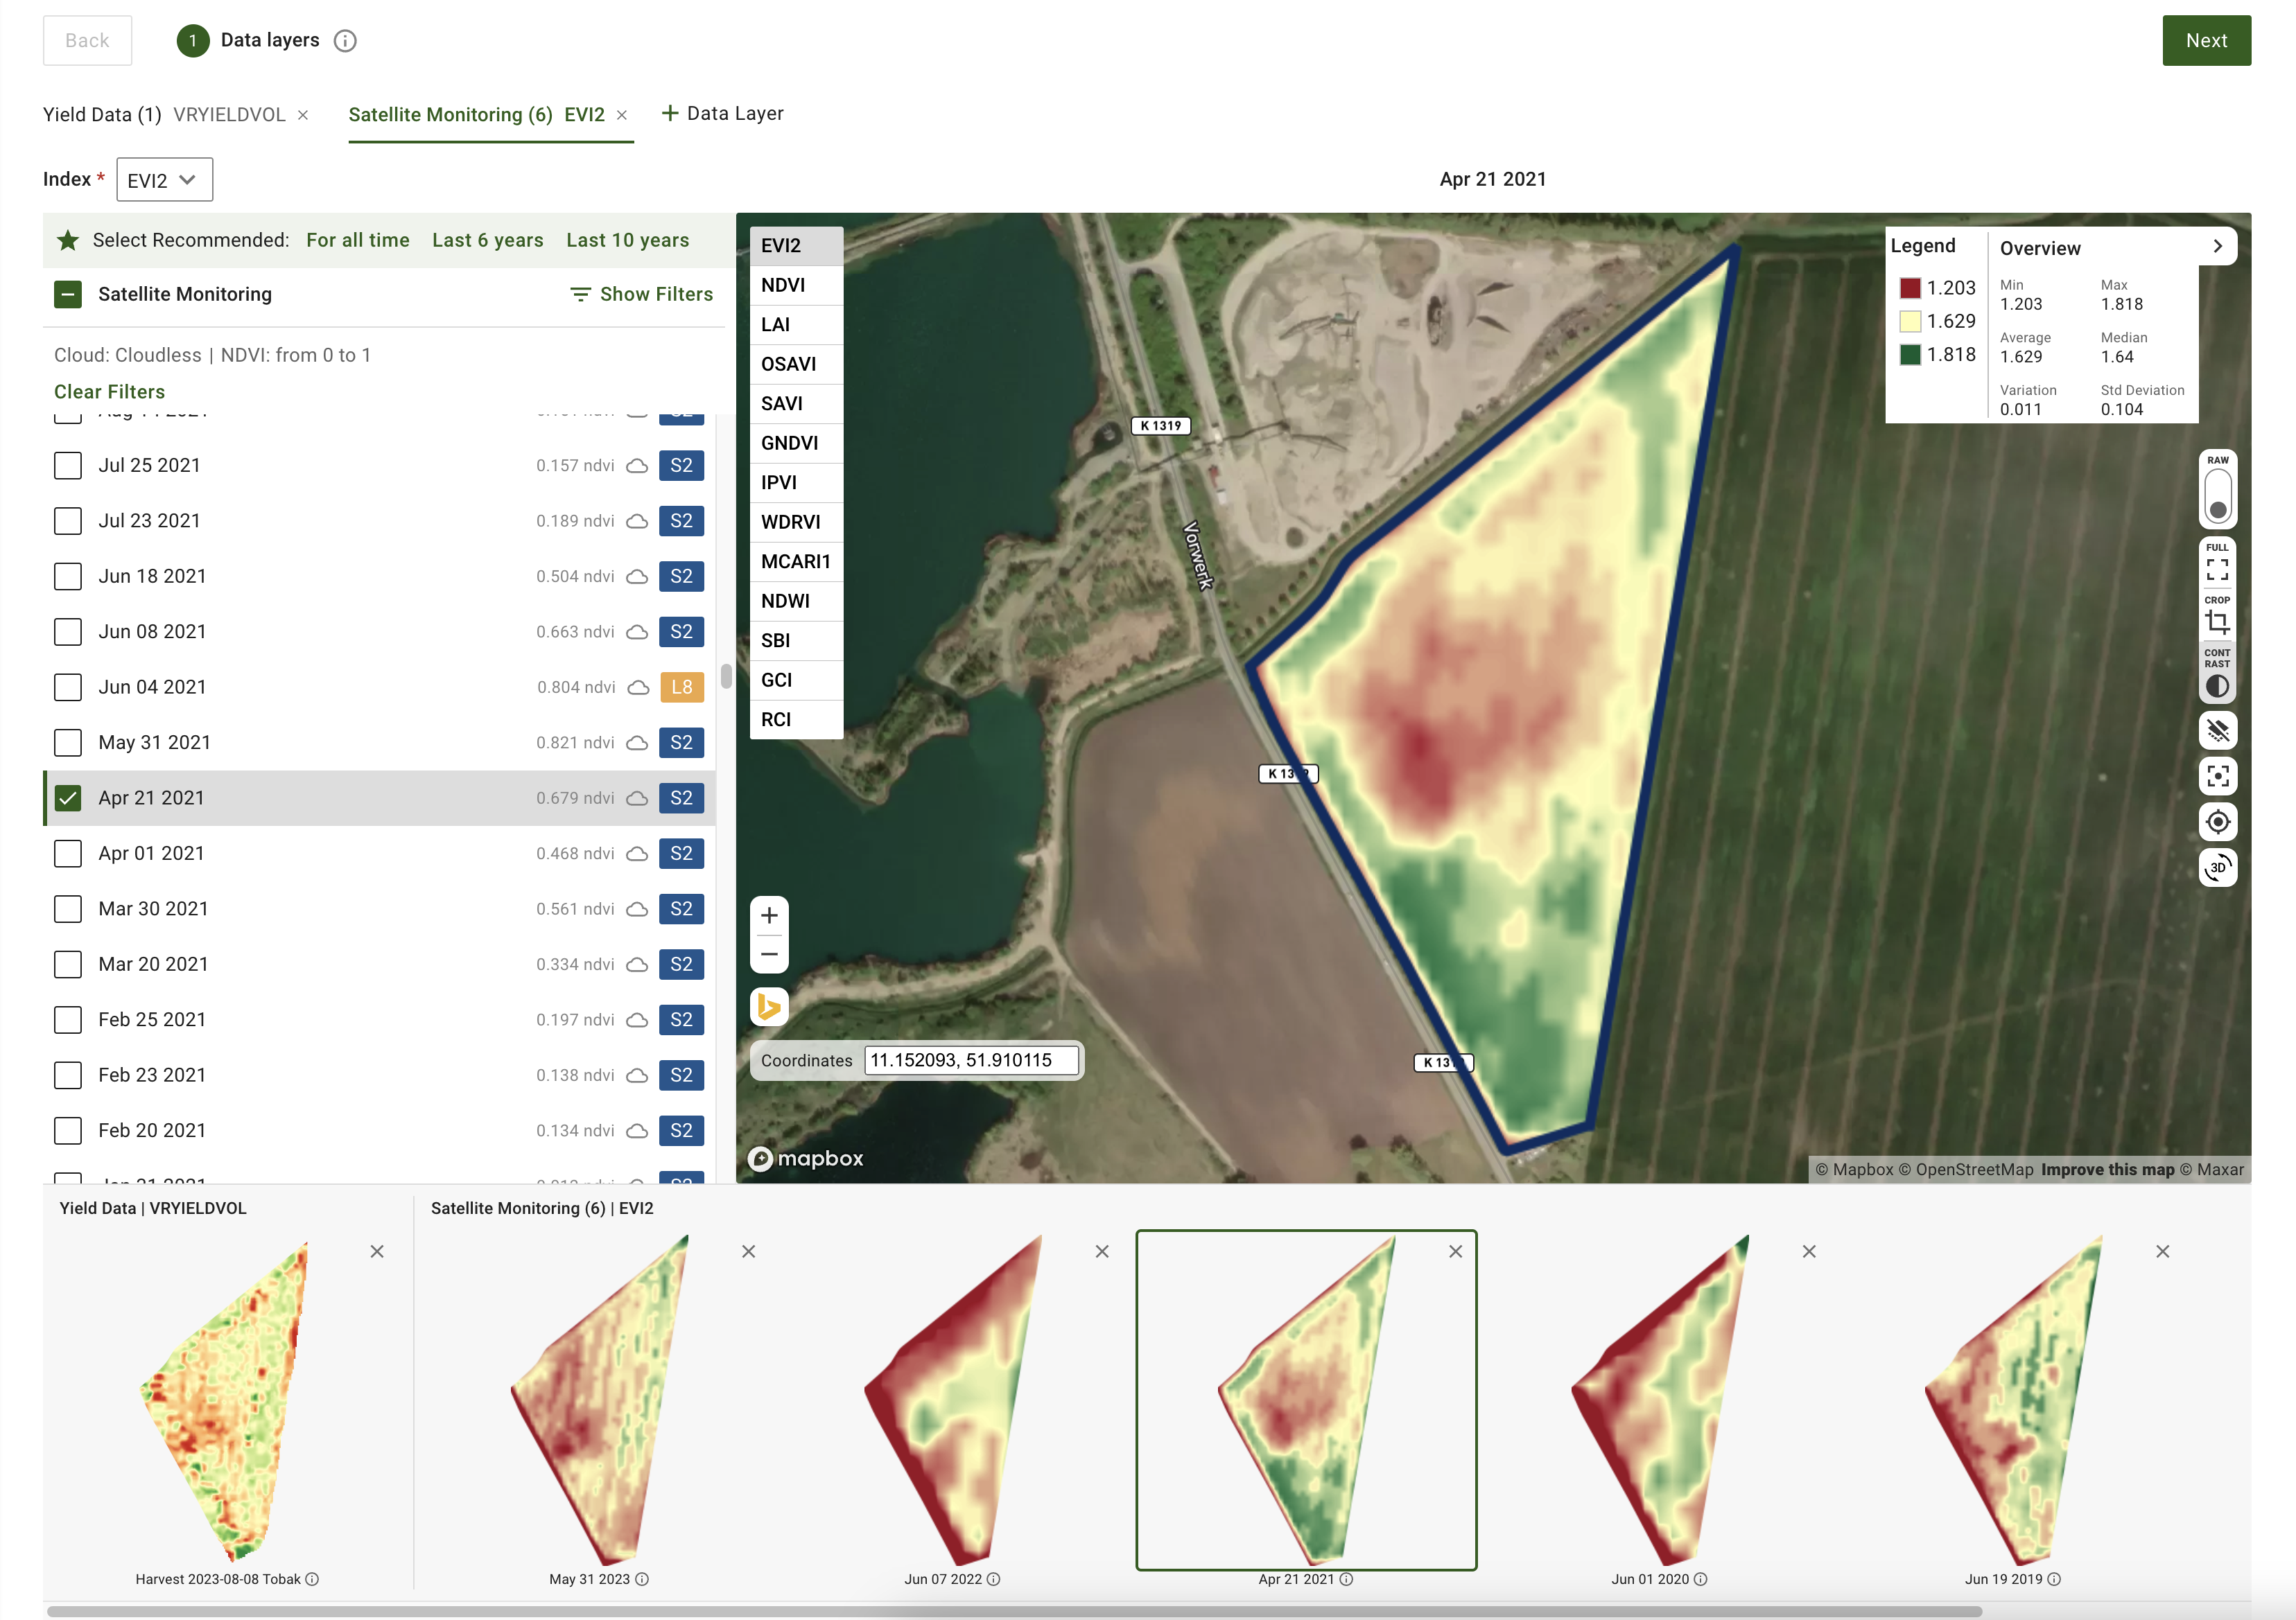Click the Next button

(x=2205, y=41)
